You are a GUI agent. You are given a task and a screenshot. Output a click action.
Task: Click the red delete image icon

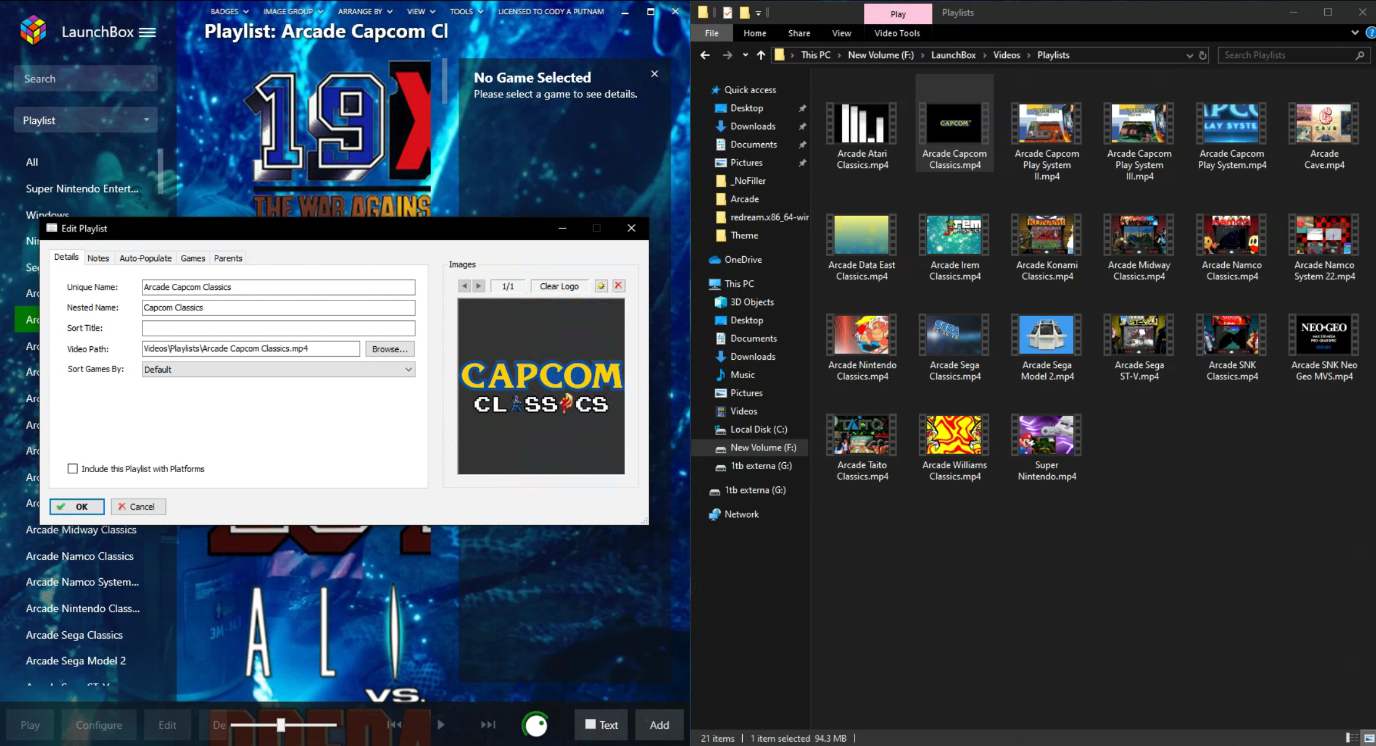click(618, 286)
